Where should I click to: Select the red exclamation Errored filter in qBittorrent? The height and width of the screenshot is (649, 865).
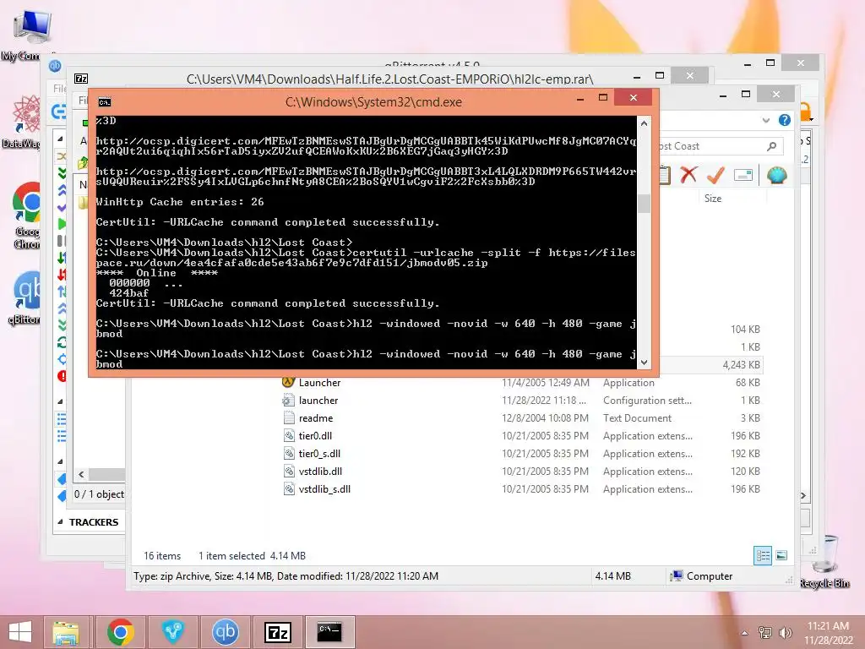pyautogui.click(x=62, y=376)
